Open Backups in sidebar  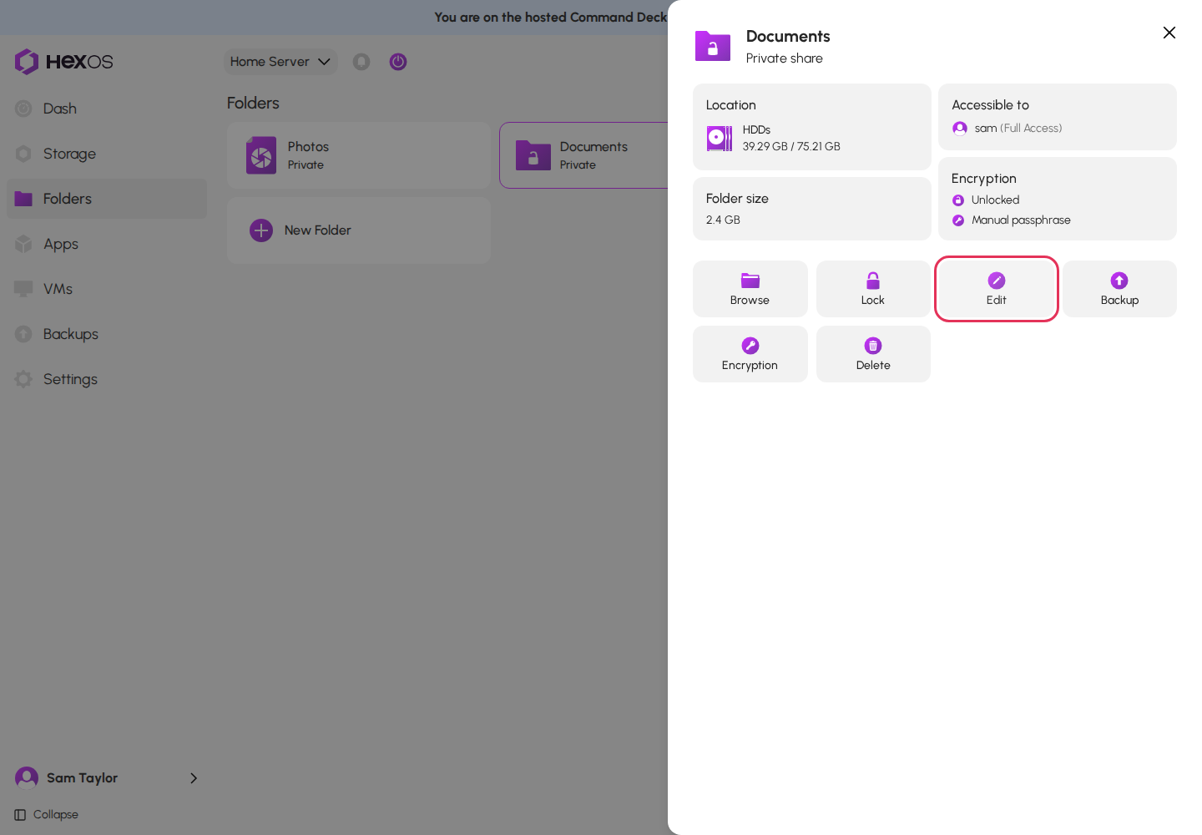107,334
